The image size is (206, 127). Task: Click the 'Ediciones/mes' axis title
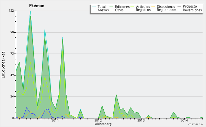3,65
